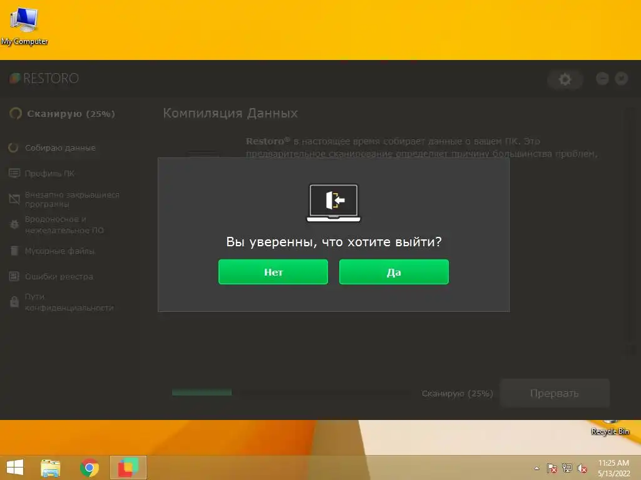Viewport: 641px width, 480px height.
Task: Show hidden tray icons arrow
Action: 536,468
